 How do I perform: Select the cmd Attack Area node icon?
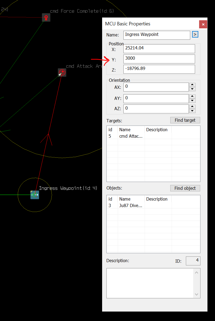coord(62,72)
